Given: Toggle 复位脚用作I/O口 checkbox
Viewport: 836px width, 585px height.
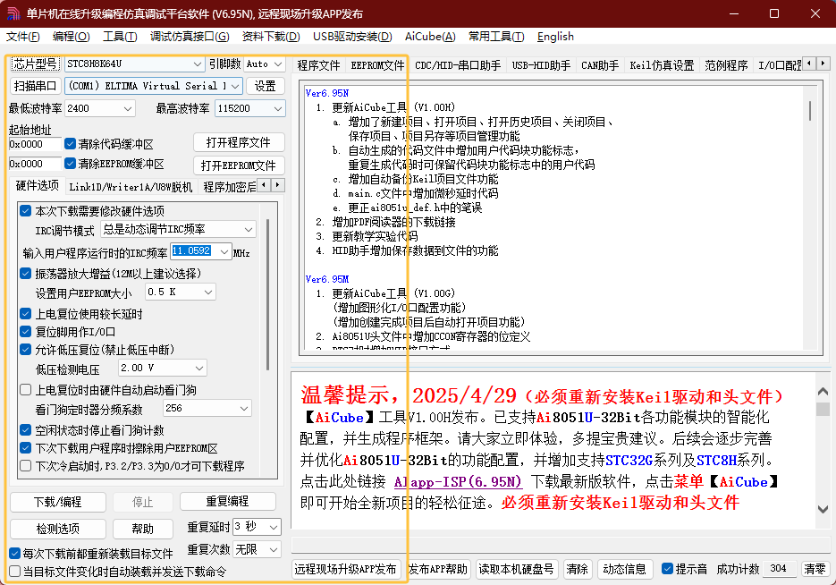Looking at the screenshot, I should tap(25, 332).
